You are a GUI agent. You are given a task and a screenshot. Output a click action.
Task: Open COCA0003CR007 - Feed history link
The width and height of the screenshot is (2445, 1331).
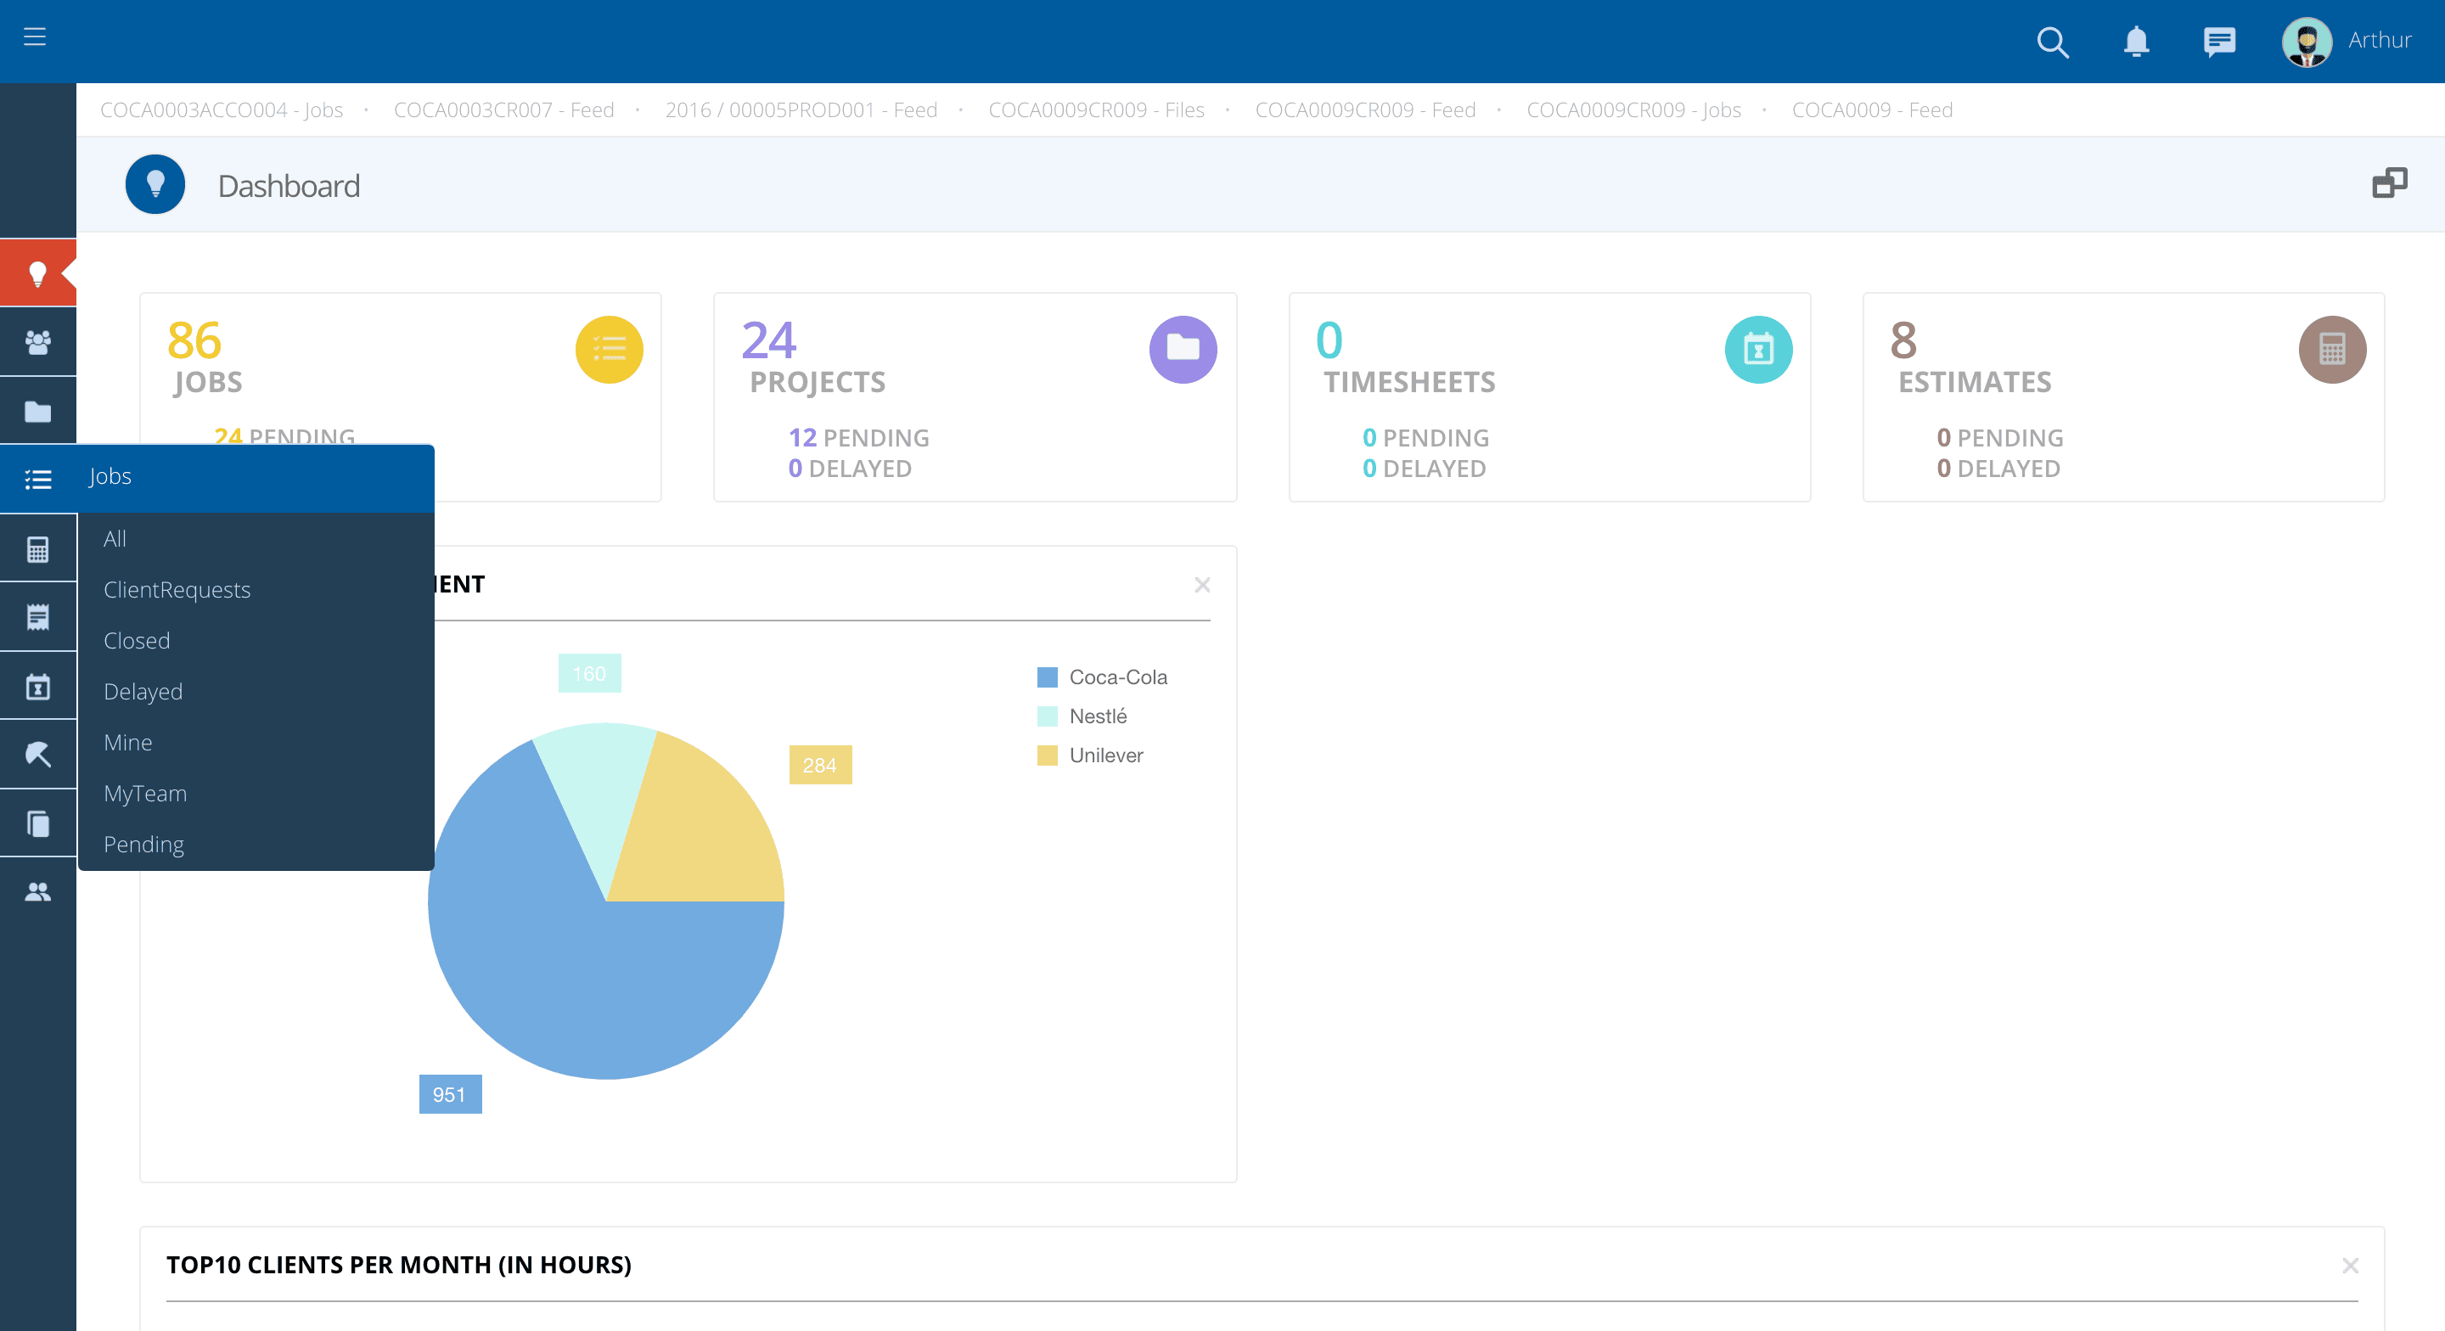click(503, 110)
